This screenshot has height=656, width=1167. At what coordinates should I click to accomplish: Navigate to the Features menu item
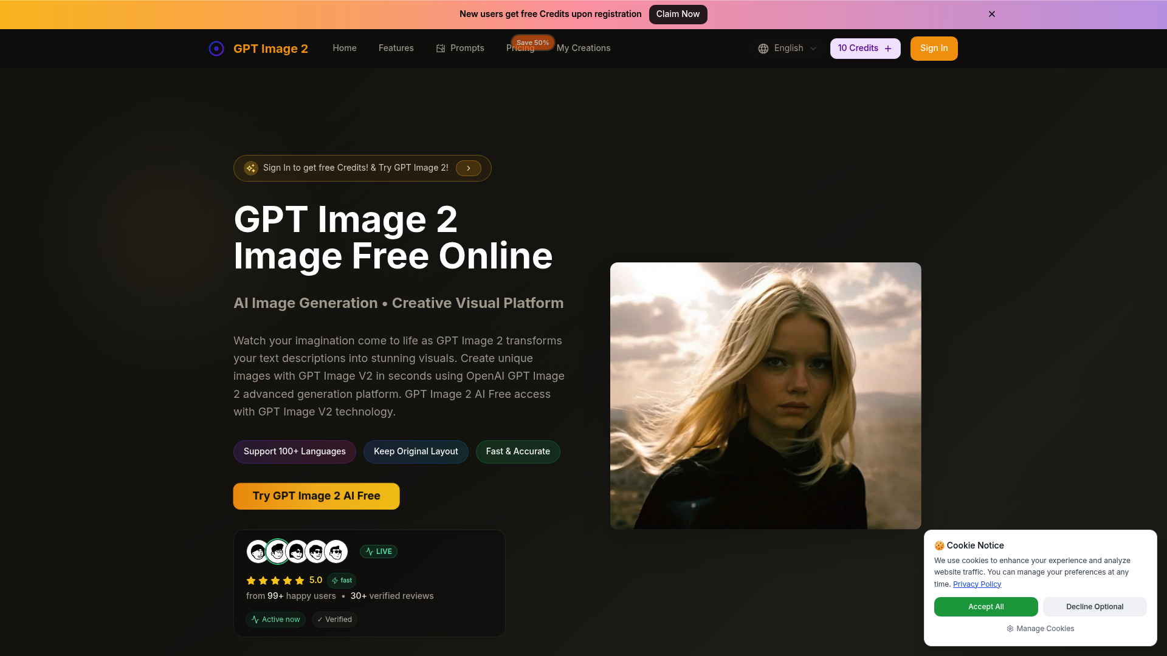click(396, 48)
